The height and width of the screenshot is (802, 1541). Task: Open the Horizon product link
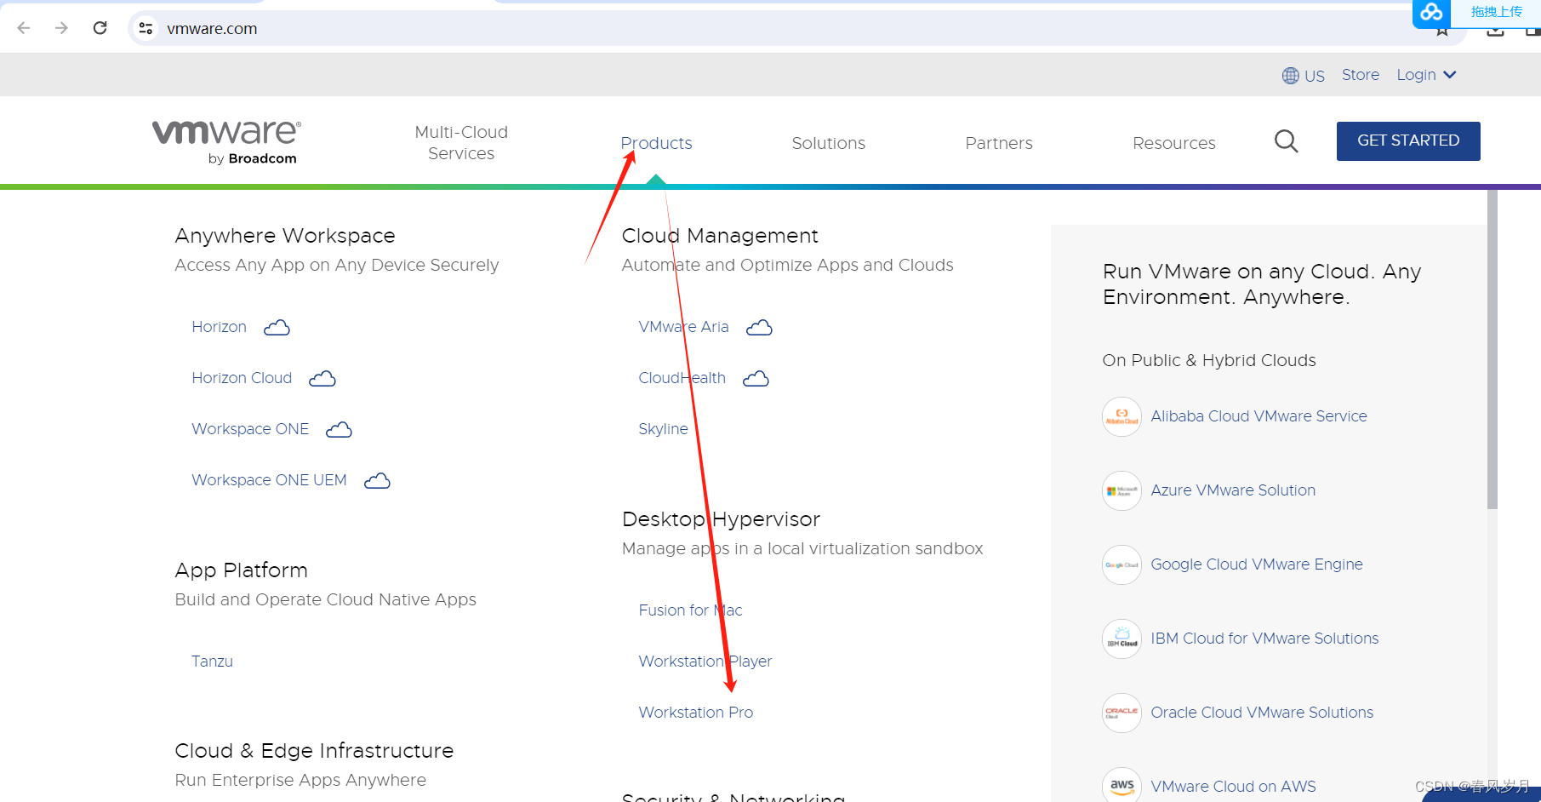coord(219,327)
